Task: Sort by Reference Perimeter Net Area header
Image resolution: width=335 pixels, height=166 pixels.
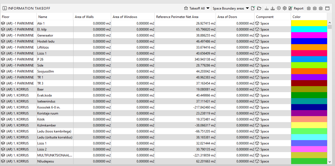Action: pyautogui.click(x=185, y=17)
